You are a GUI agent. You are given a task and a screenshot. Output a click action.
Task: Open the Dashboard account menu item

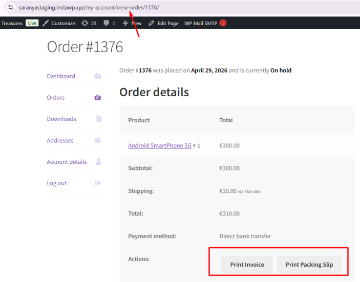[x=61, y=76]
